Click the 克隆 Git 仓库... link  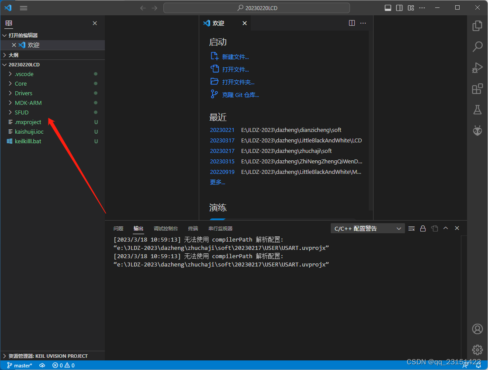coord(241,95)
